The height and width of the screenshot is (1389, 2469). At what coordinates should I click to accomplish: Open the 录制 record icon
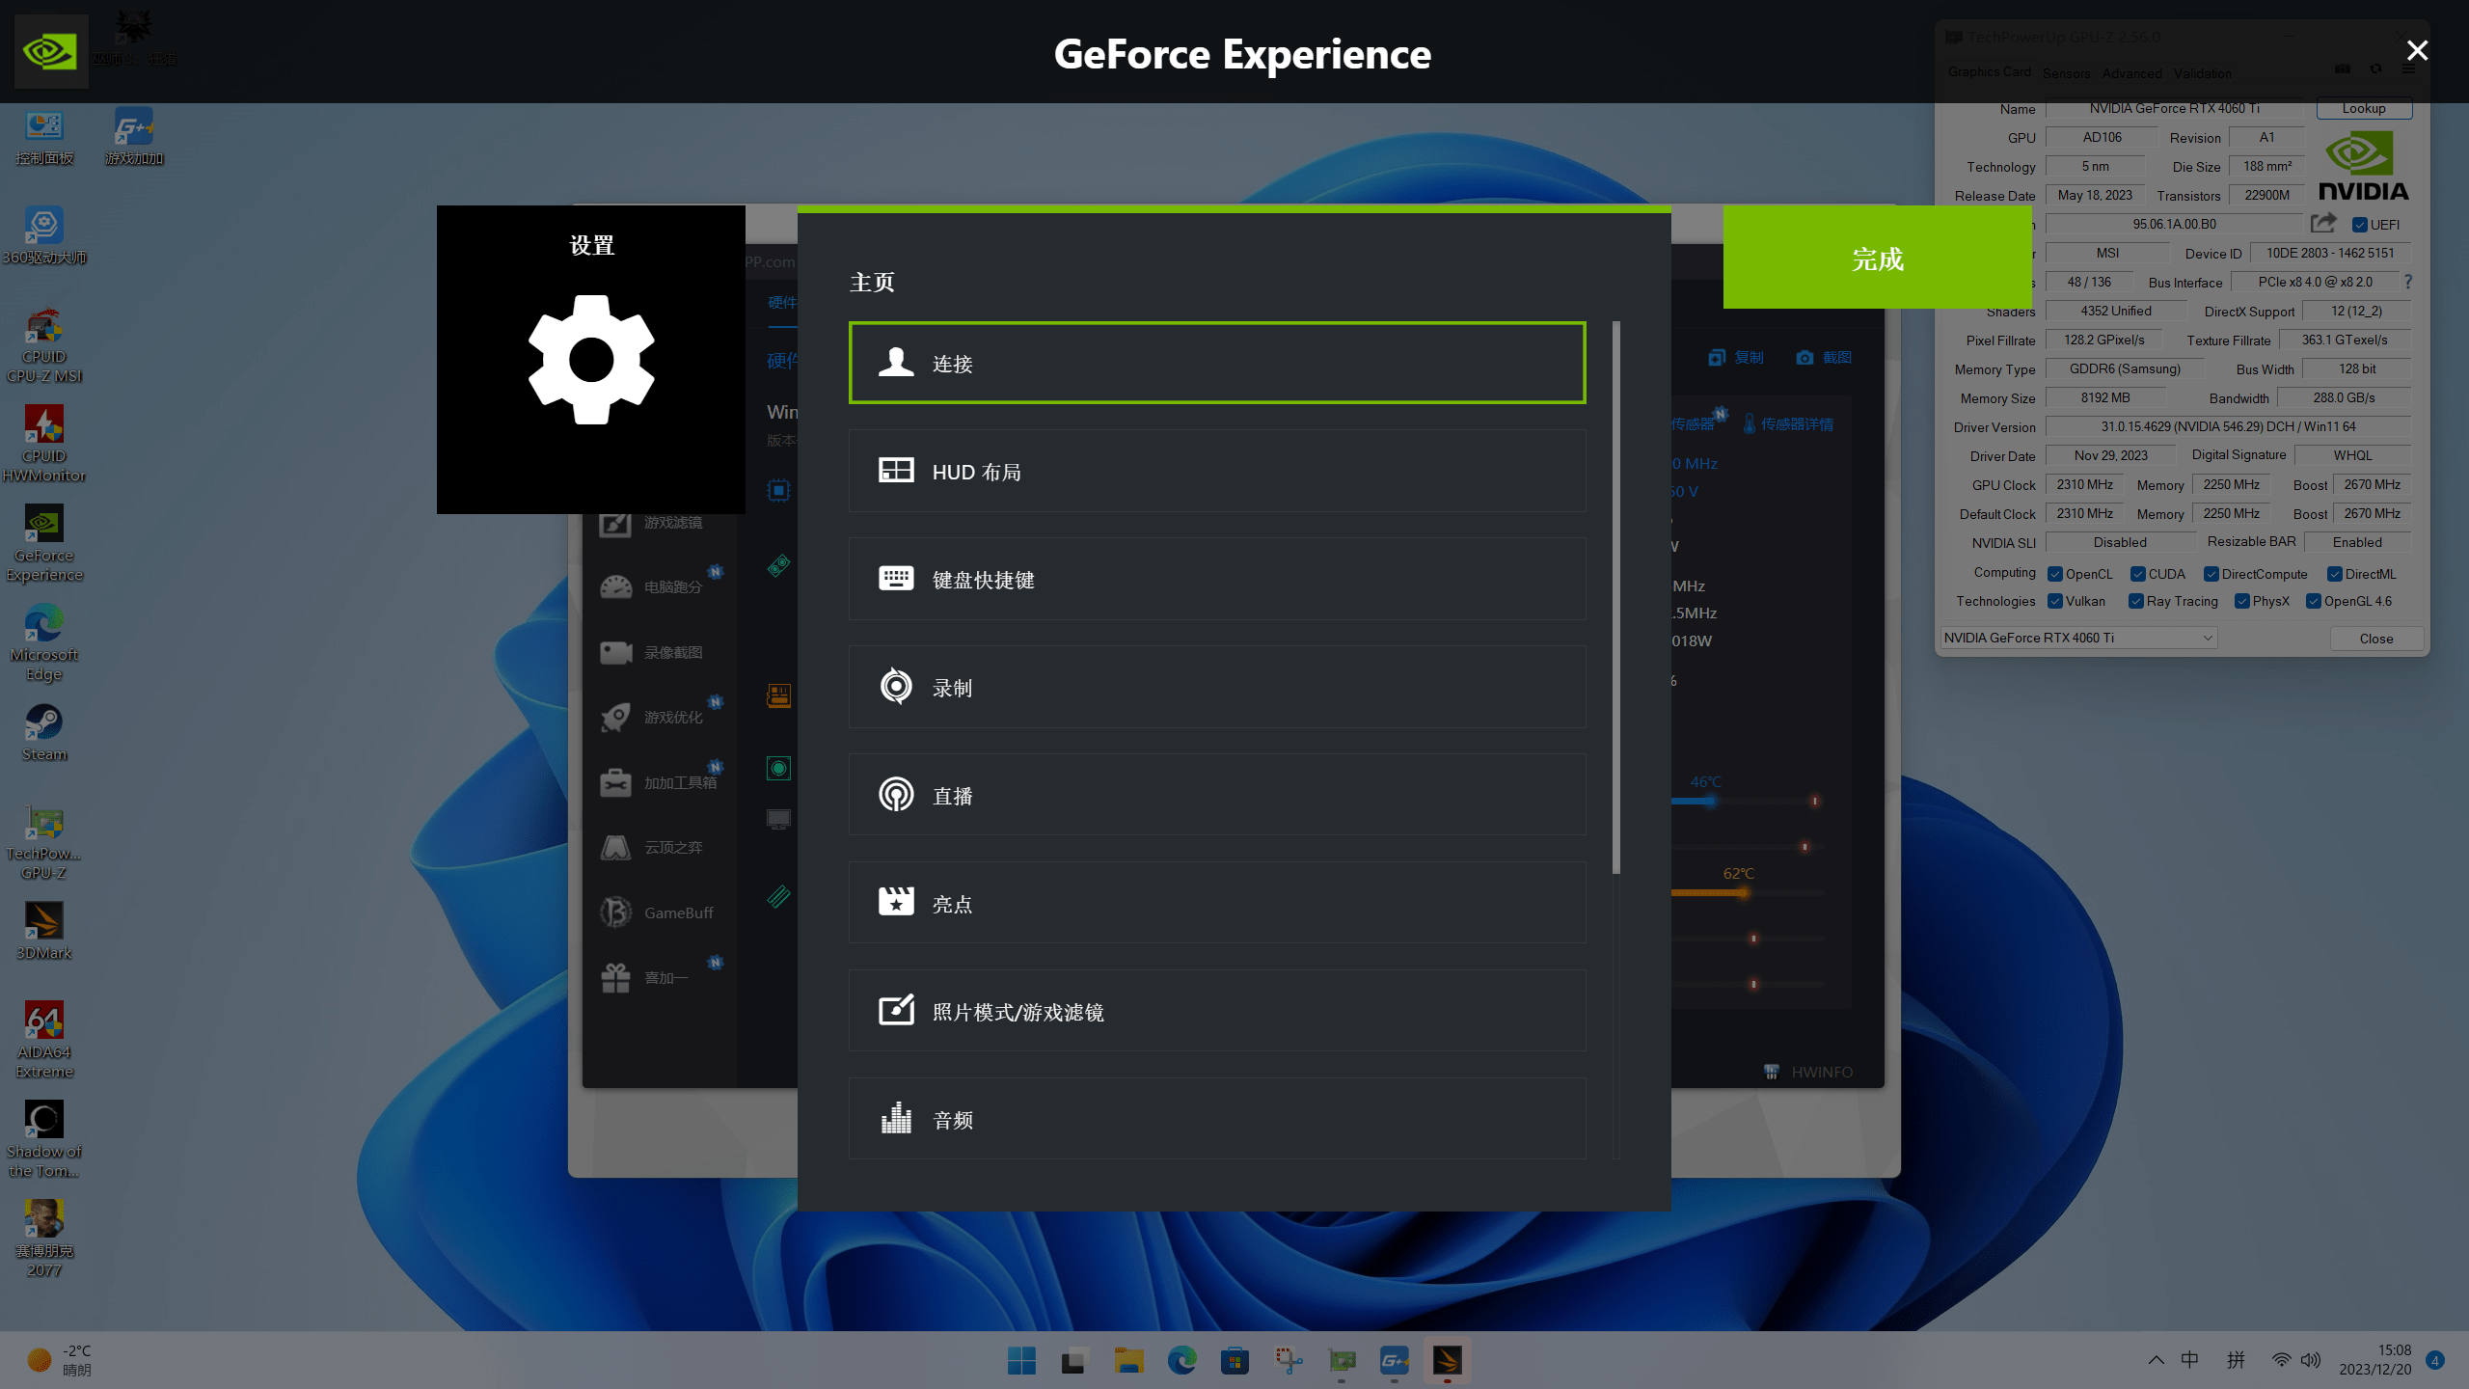[x=896, y=687]
